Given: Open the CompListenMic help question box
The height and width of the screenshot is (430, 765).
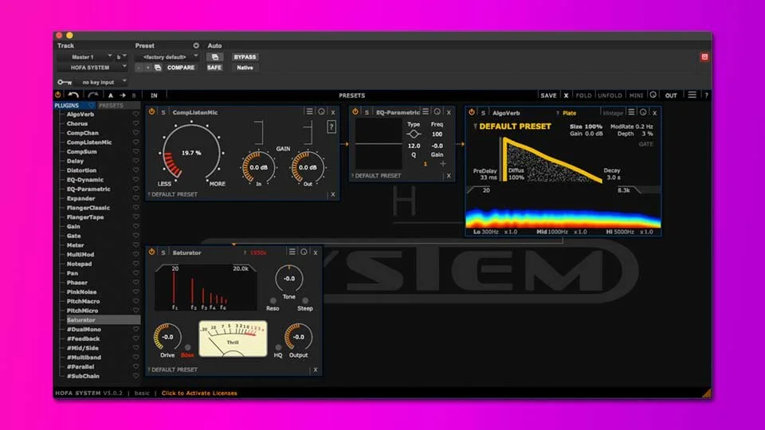Looking at the screenshot, I should [331, 127].
